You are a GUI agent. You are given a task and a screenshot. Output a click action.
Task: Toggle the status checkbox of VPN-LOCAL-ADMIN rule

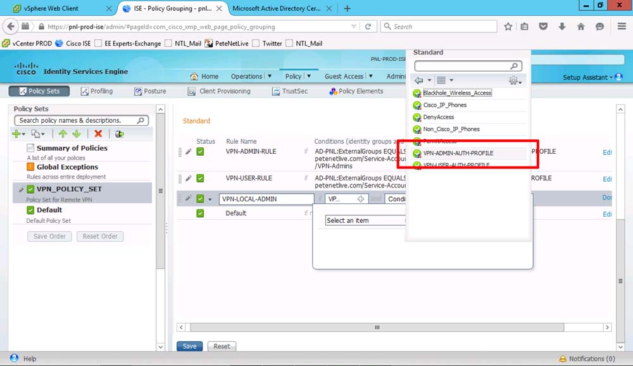coord(200,199)
